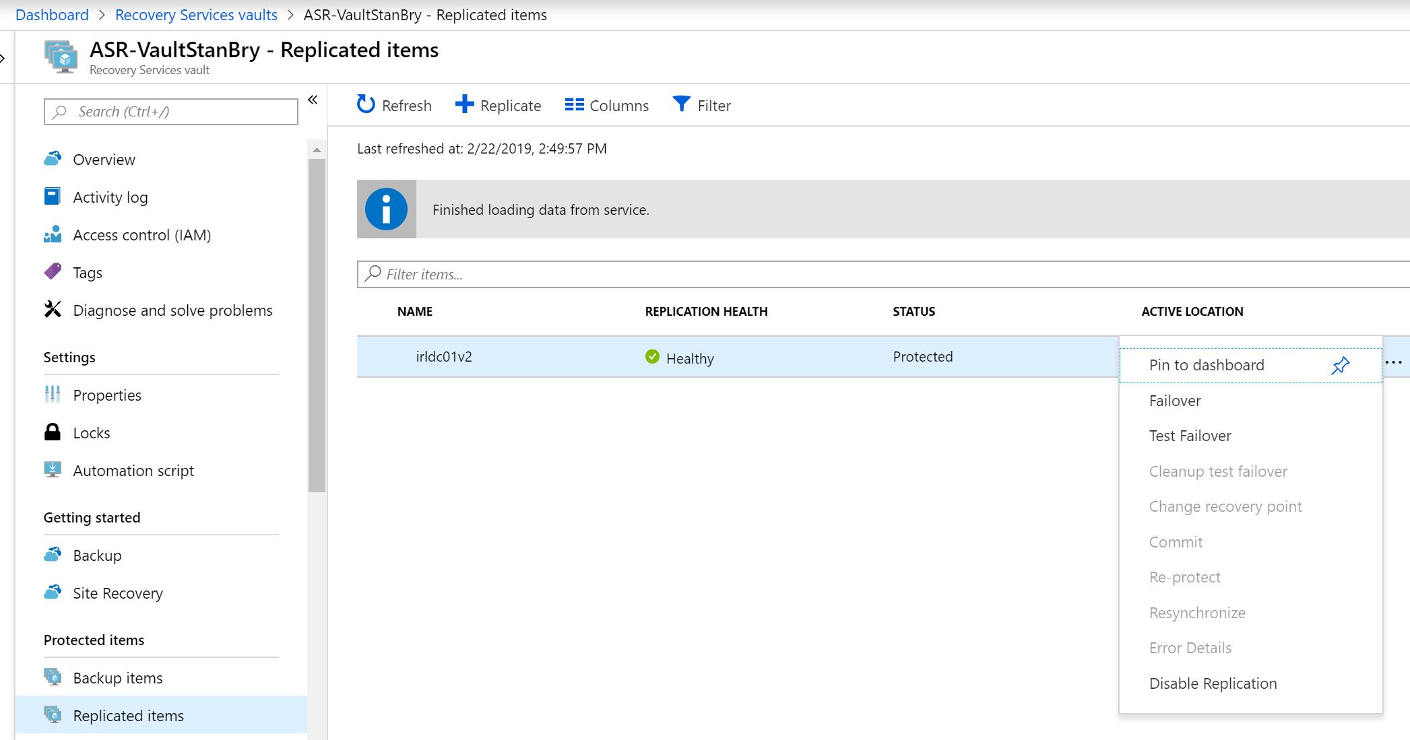
Task: Click the Activity log book icon
Action: click(52, 196)
